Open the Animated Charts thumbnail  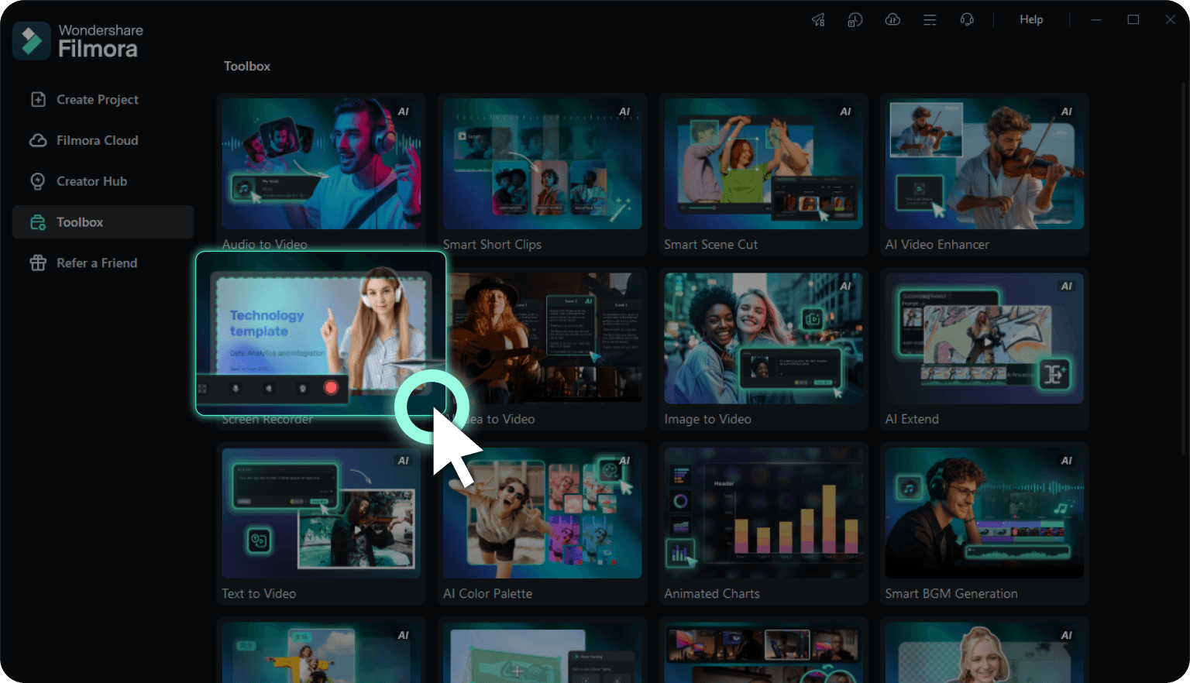pos(763,513)
